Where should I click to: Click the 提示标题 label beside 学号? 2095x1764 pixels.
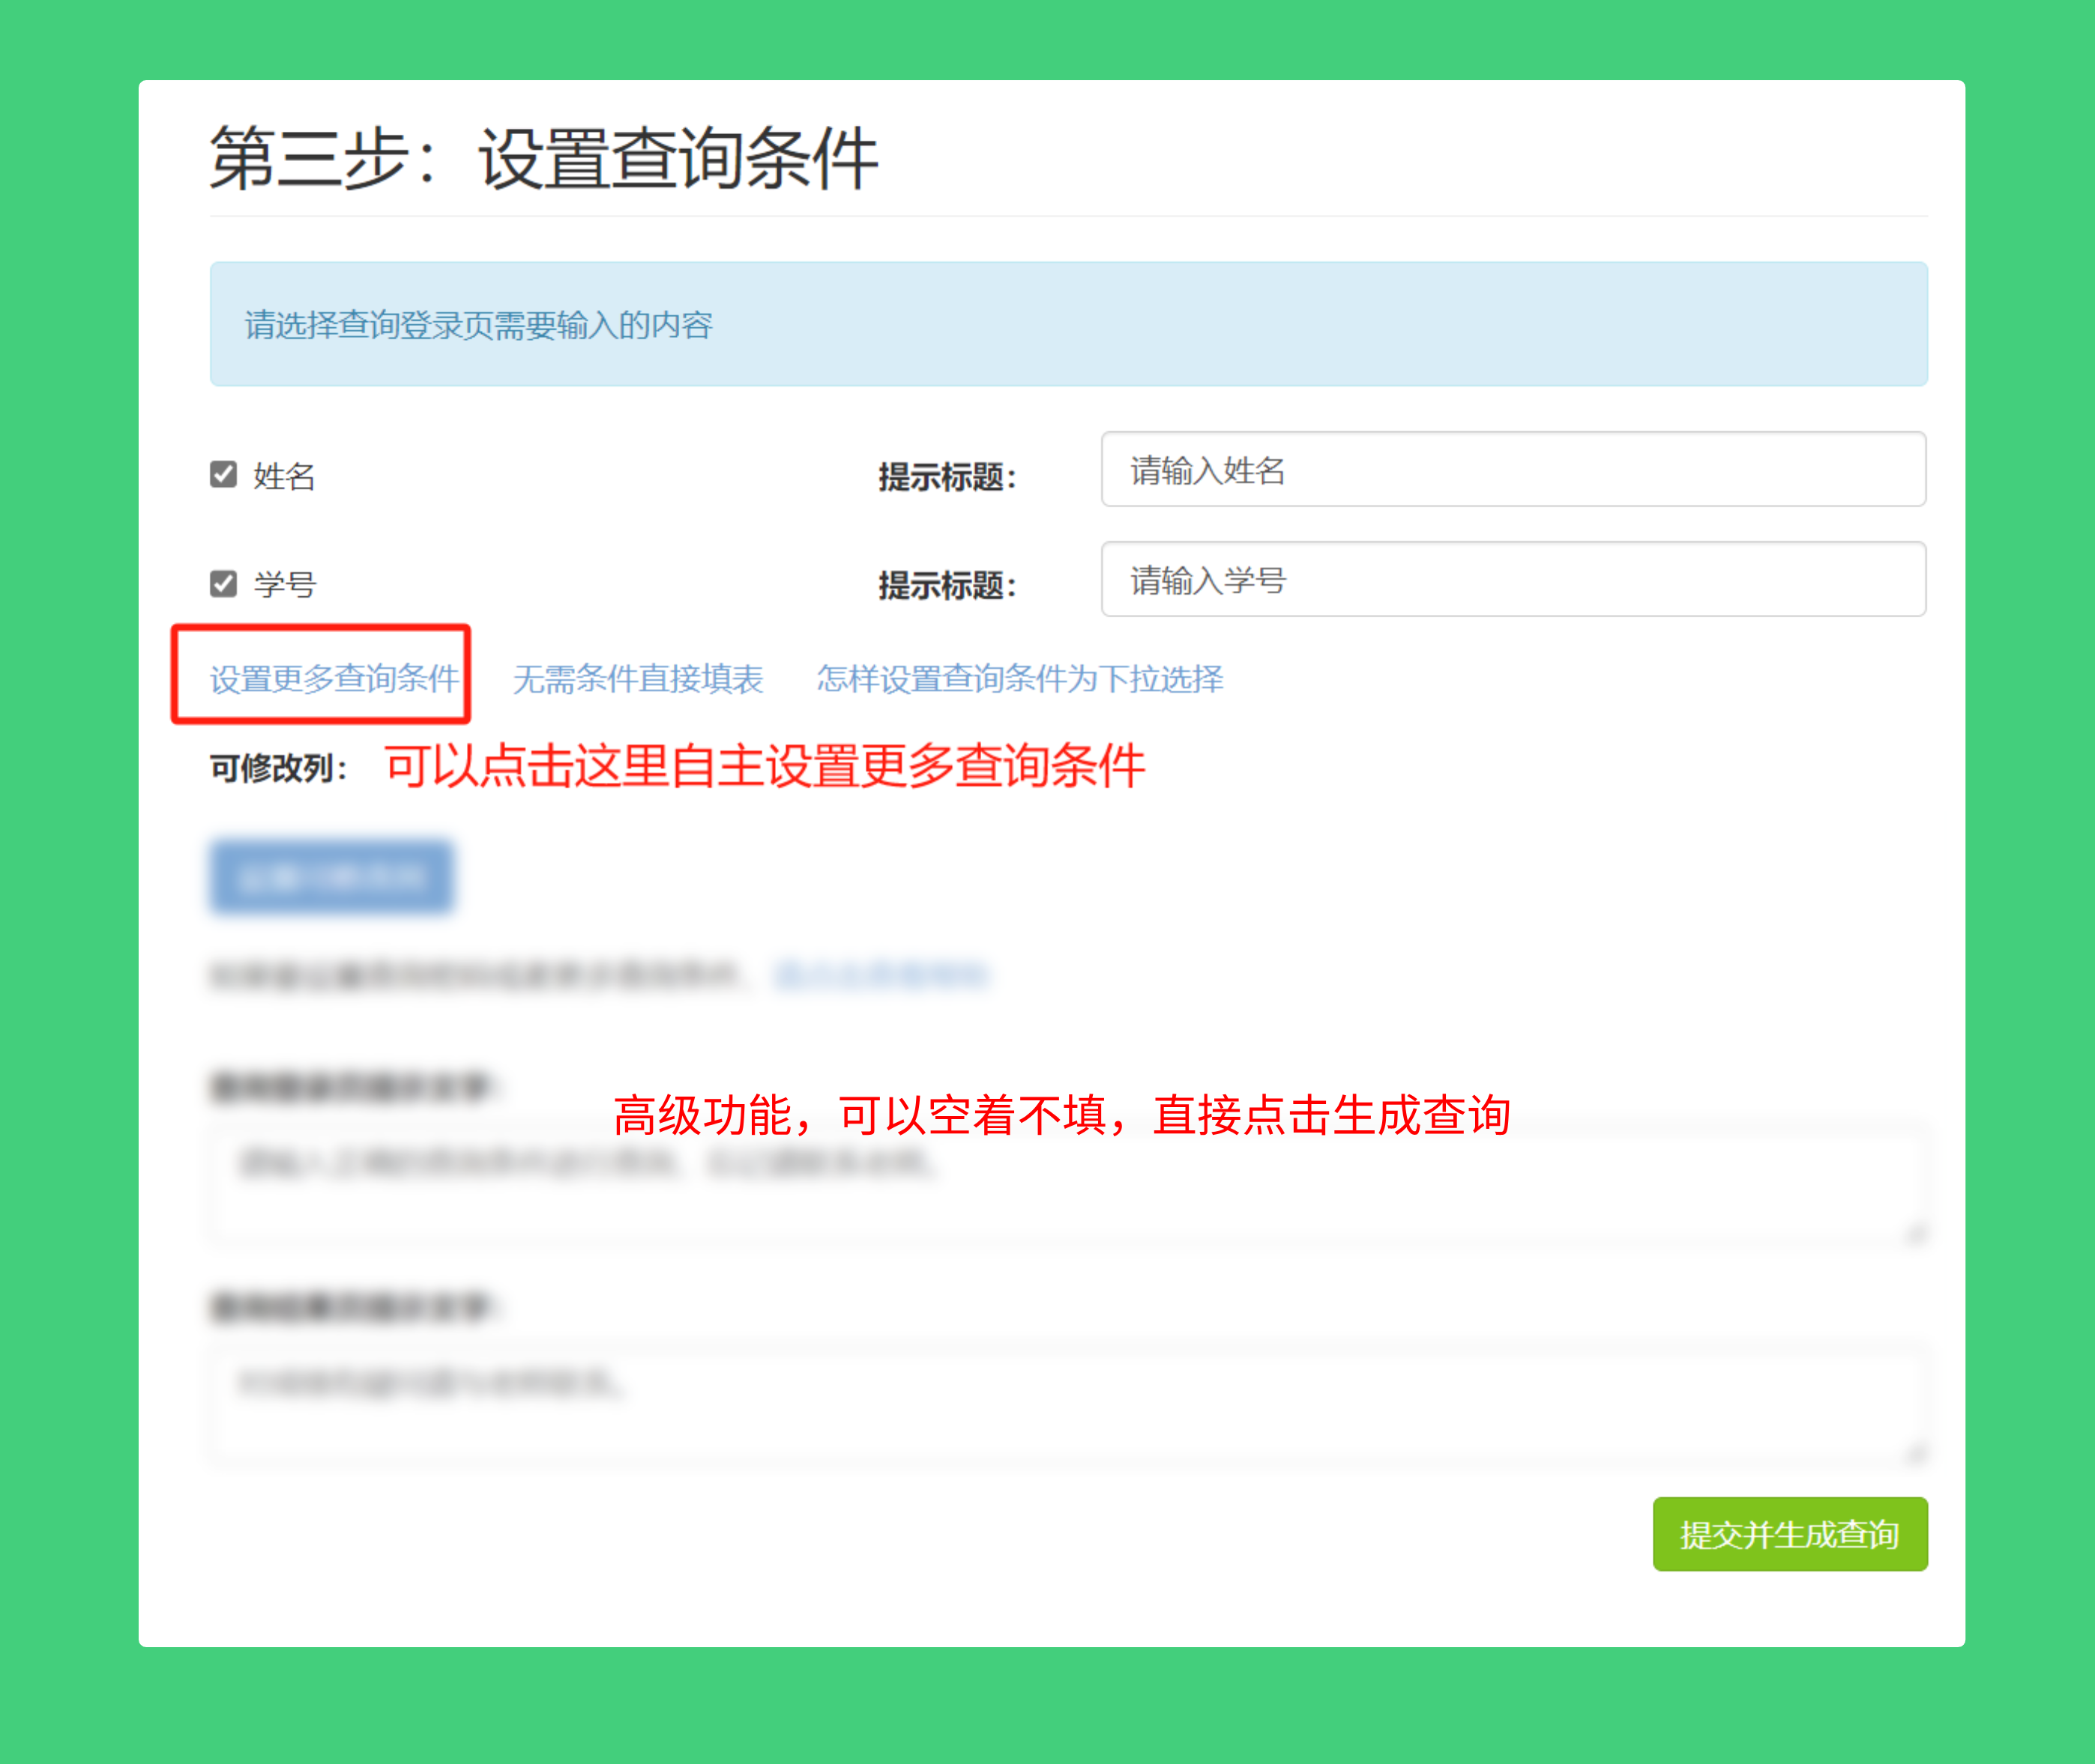947,586
